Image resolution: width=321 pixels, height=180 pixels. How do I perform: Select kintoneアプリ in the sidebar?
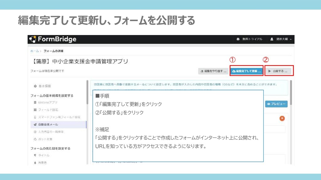click(48, 102)
